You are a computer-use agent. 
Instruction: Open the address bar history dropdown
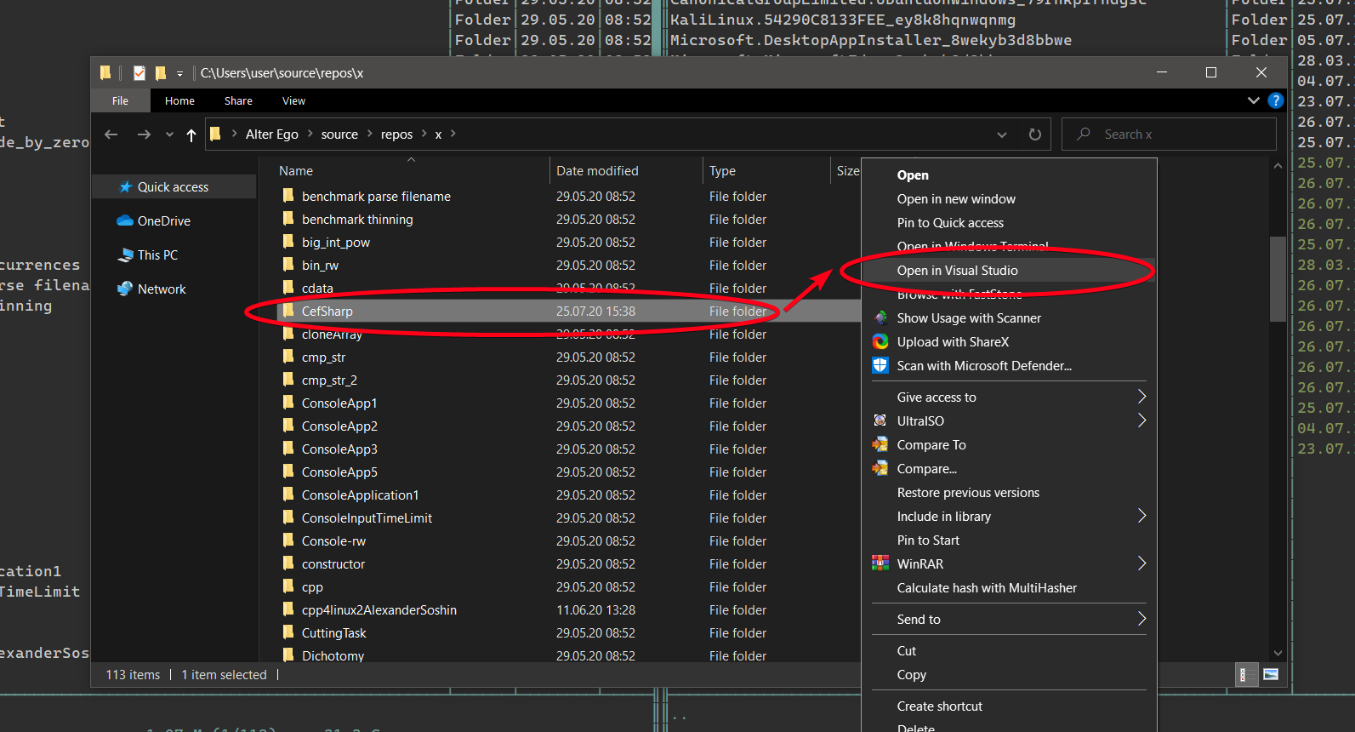pyautogui.click(x=1002, y=134)
